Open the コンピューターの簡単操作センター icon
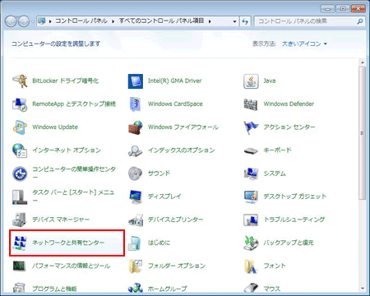 click(20, 173)
